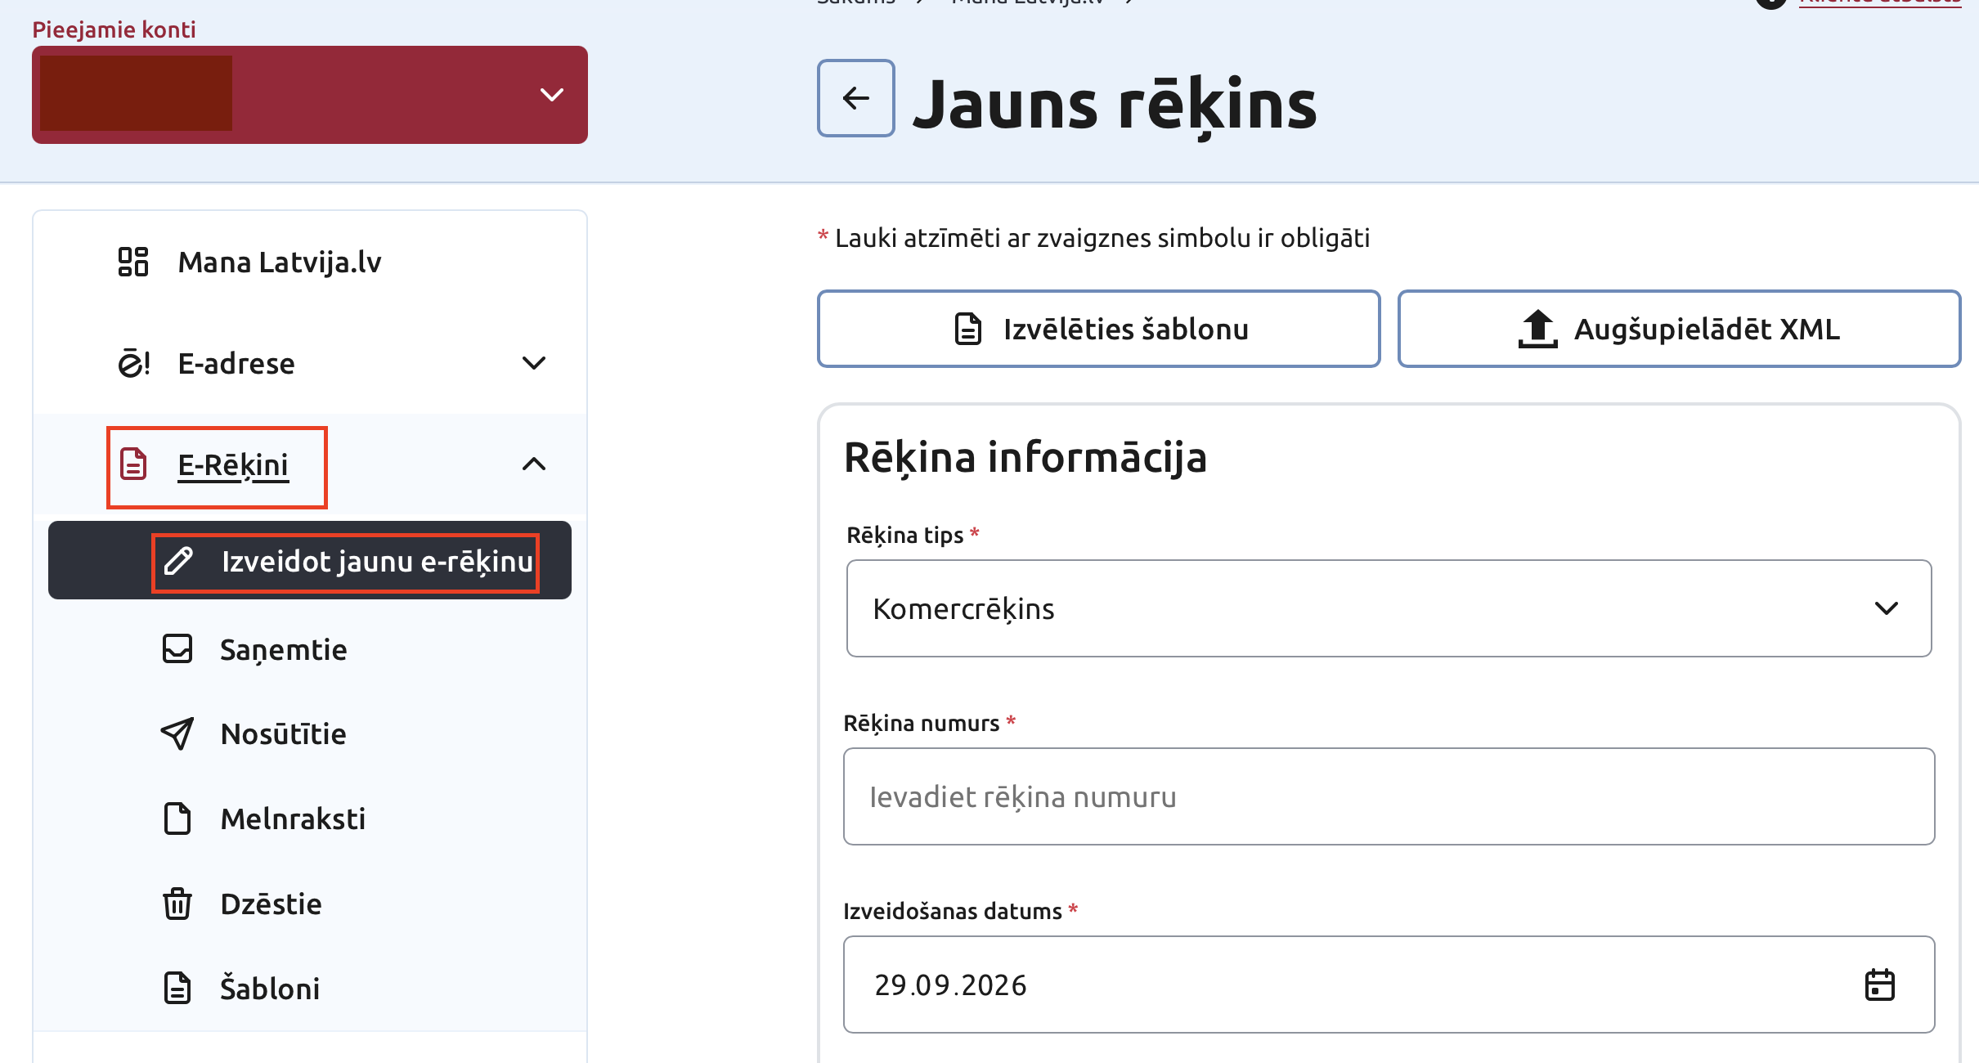Click the pencil icon for new e-invoice
Image resolution: width=1979 pixels, height=1063 pixels.
click(x=178, y=561)
